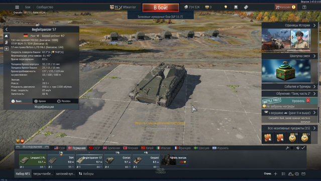Click the ticket icon in top bar
Screen dimensions: 321x181
point(246,7)
